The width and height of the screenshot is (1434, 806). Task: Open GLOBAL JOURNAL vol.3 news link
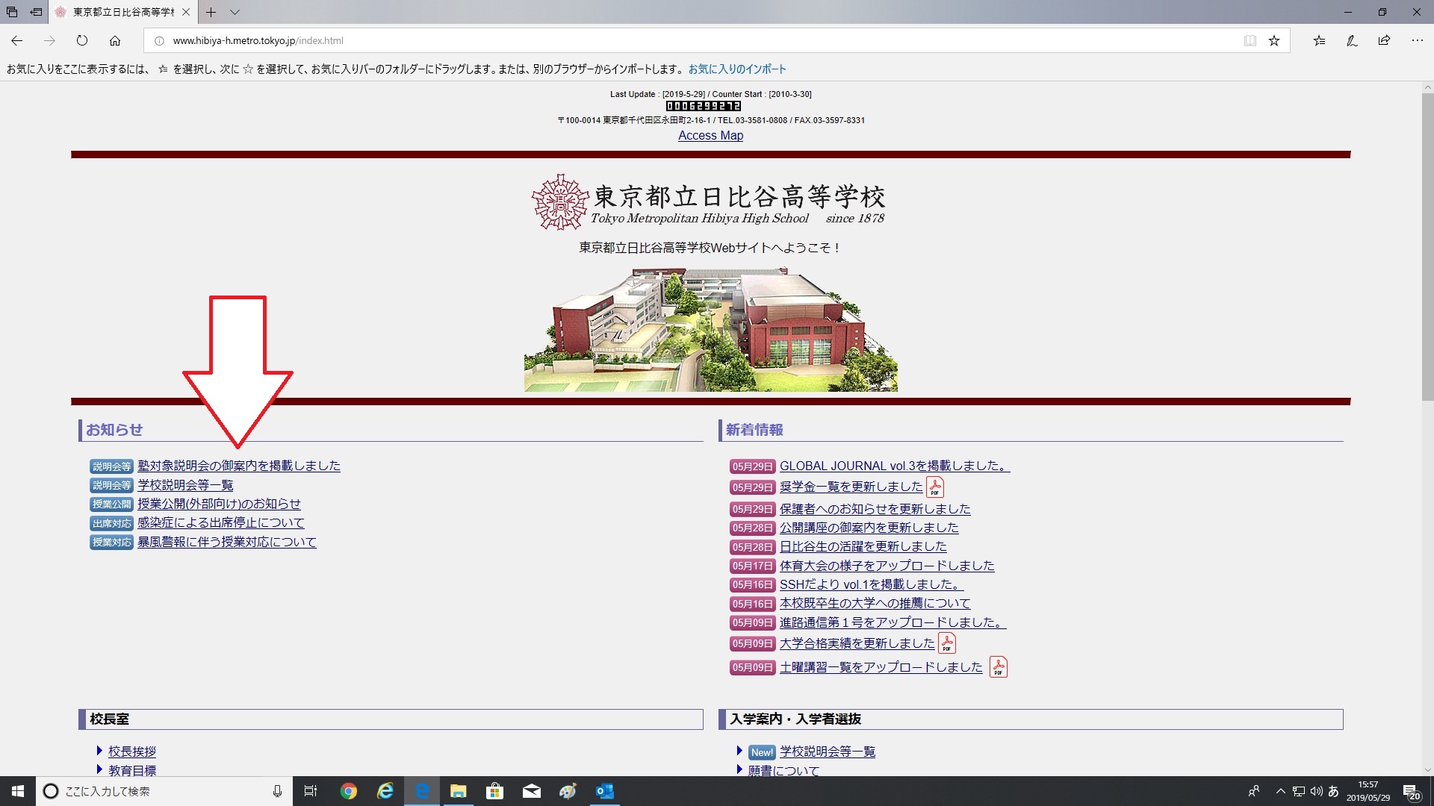(895, 466)
